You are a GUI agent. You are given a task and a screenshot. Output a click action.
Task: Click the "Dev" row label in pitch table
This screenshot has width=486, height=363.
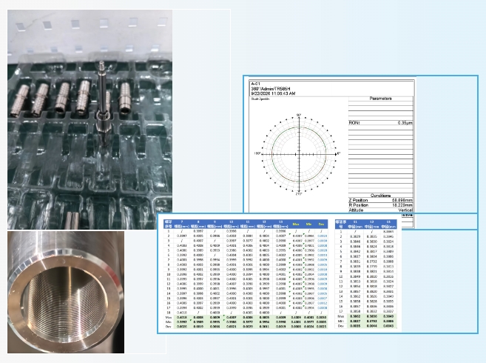pos(169,327)
